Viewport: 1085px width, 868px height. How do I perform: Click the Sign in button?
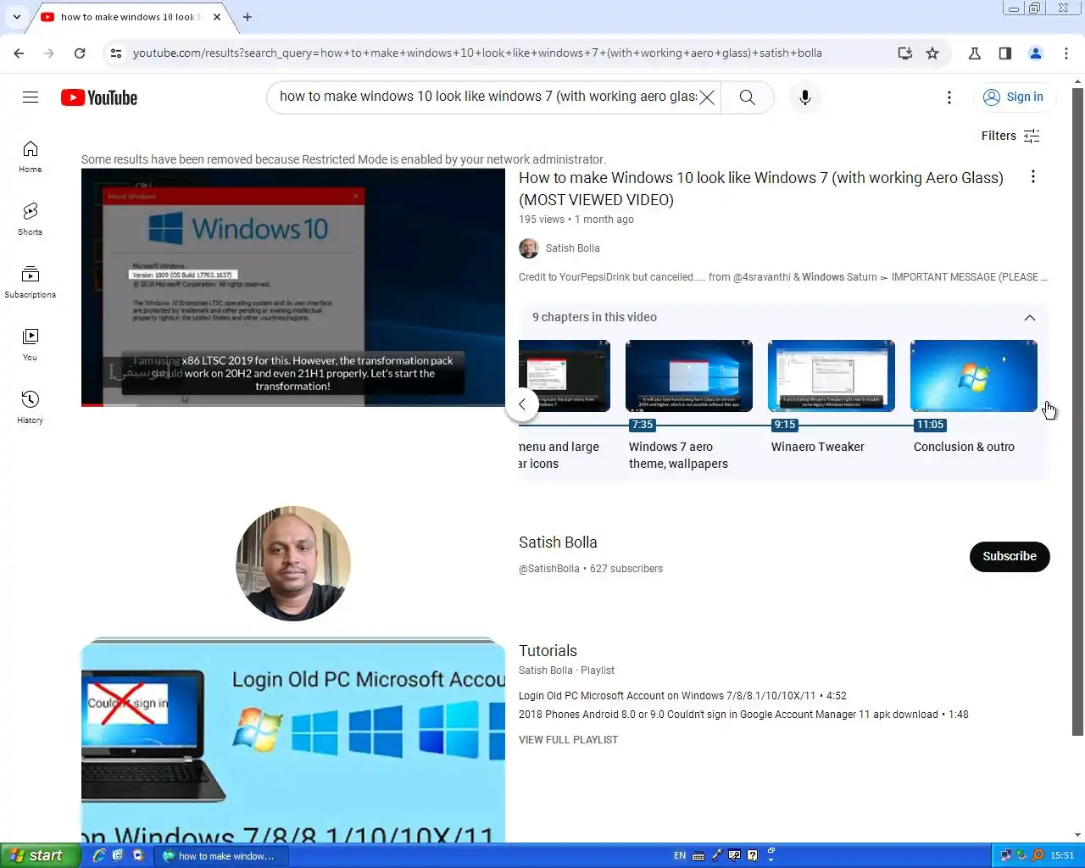(1014, 97)
